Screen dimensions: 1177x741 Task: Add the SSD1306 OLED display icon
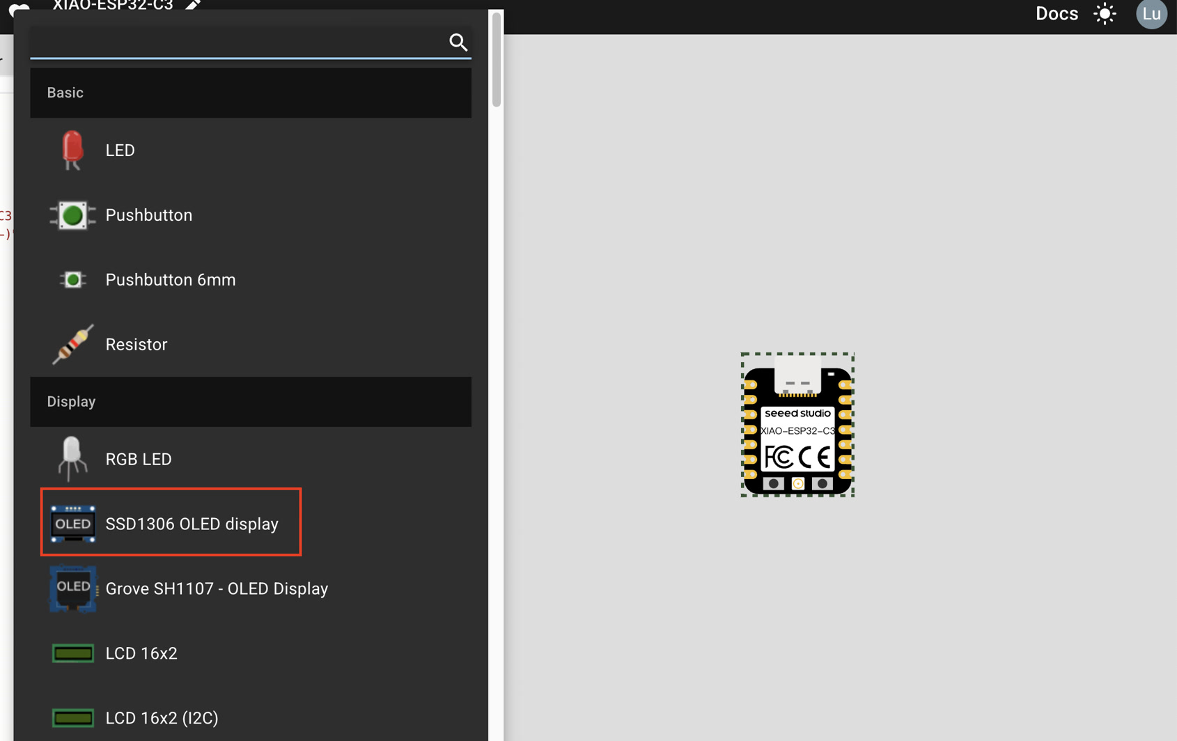tap(72, 524)
